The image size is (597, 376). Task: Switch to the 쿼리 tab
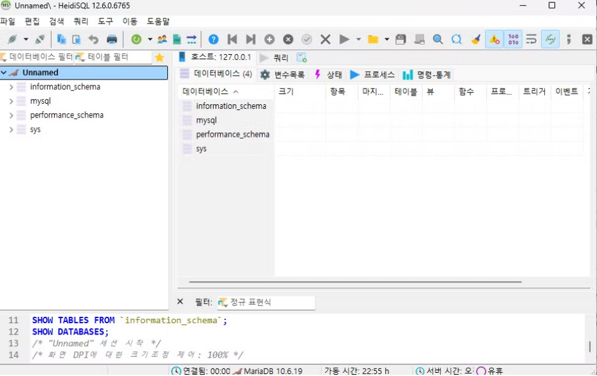[274, 58]
